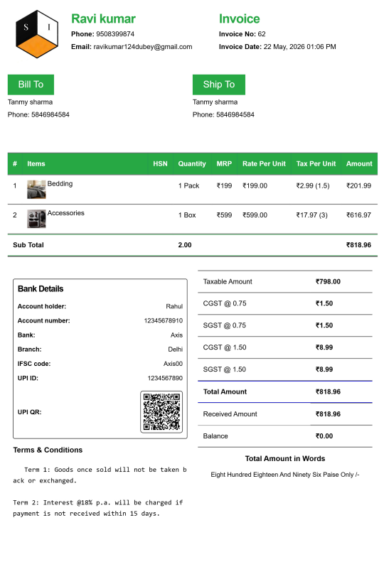Screen dimensions: 384x562
Task: Click the email ravikumar124dubey@gmail.com
Action: pos(142,47)
